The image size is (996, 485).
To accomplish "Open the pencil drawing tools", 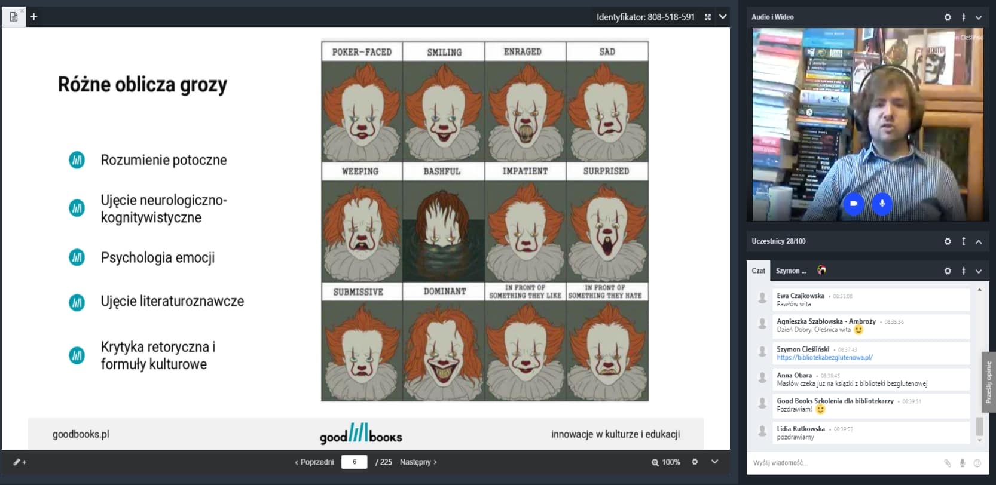I will click(x=19, y=462).
